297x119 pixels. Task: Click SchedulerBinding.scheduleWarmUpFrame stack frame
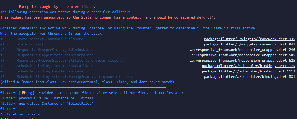pyautogui.click(x=75, y=77)
